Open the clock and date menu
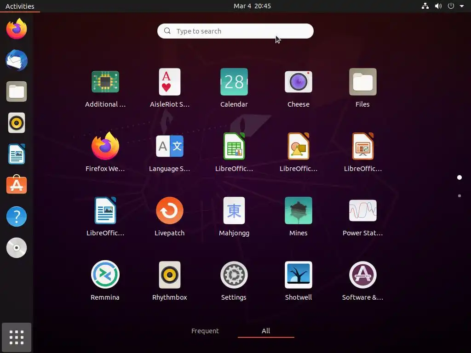This screenshot has width=471, height=353. pos(253,6)
